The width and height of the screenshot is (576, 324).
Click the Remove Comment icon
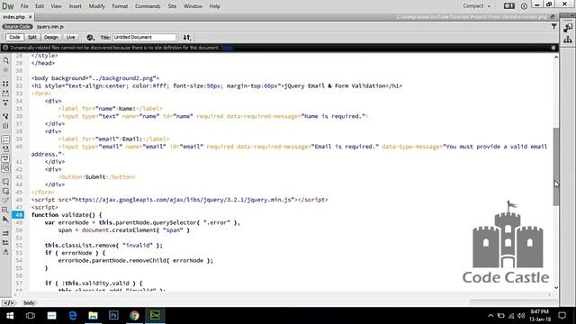click(5, 191)
